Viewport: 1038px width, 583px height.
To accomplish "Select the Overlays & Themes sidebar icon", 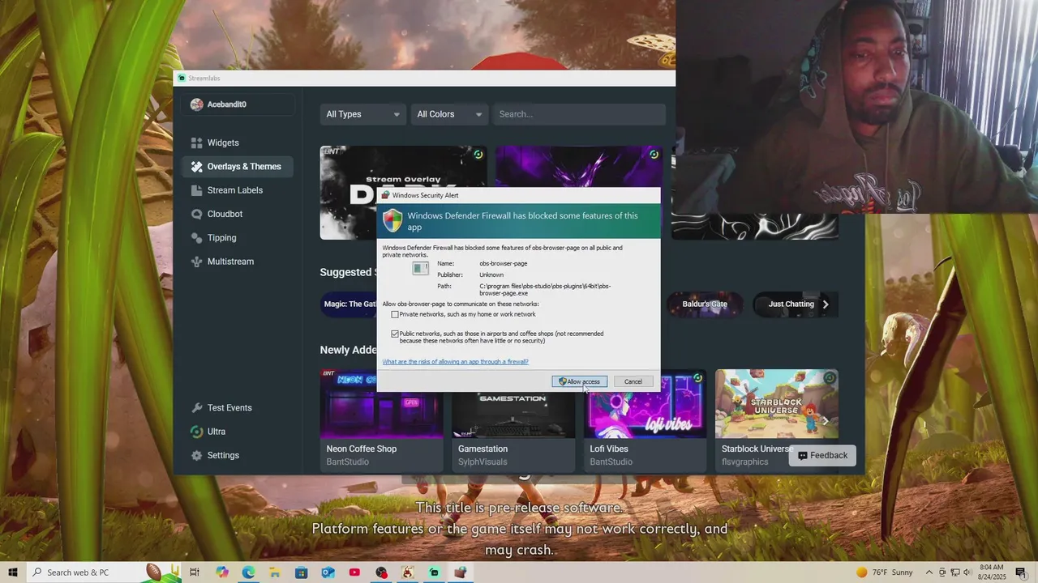I will 196,167.
